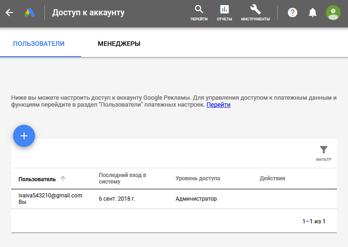
Task: Select the Пользователи tab
Action: coord(39,44)
